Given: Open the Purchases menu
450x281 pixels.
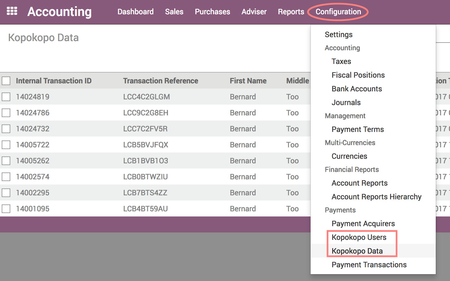Looking at the screenshot, I should [212, 12].
